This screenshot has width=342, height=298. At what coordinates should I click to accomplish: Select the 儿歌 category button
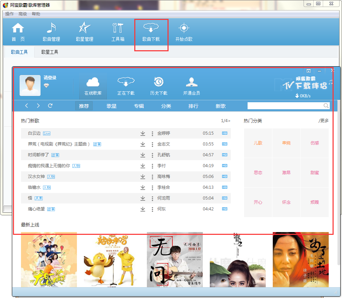coord(258,143)
